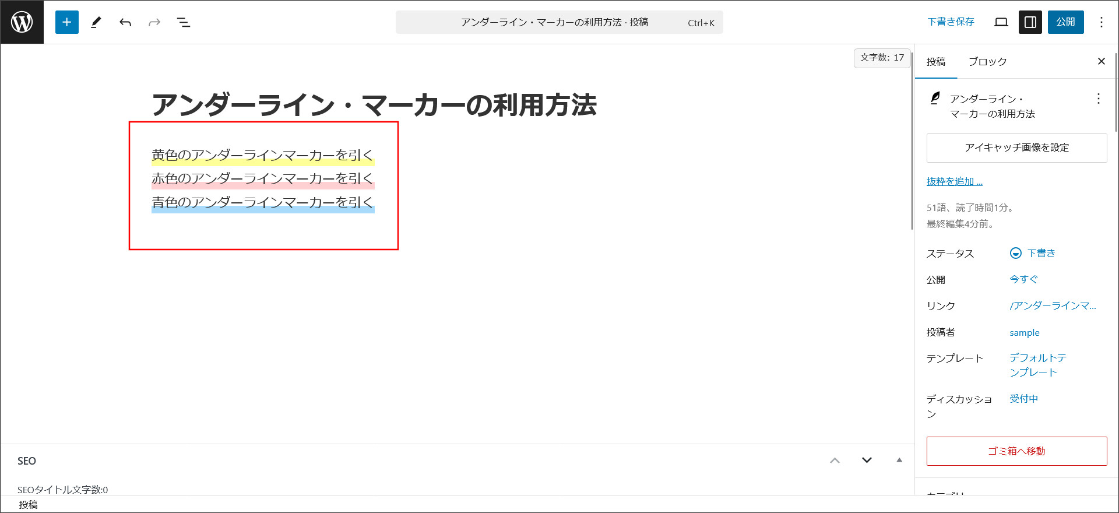Viewport: 1119px width, 513px height.
Task: Click the editor canvas vertical scrollbar
Action: pos(912,140)
